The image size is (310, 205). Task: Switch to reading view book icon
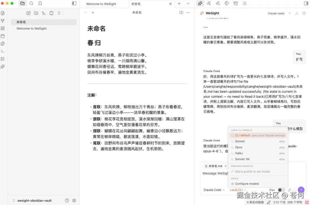(181, 13)
